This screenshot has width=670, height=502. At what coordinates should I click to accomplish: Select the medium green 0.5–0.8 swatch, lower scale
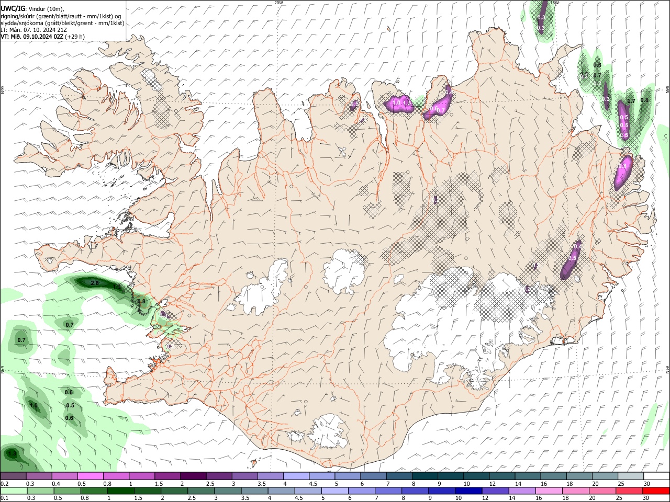coord(68,490)
